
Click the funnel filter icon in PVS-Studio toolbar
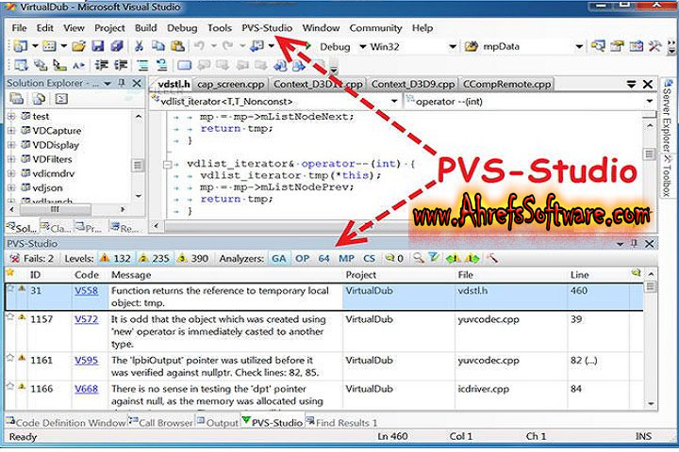[433, 257]
